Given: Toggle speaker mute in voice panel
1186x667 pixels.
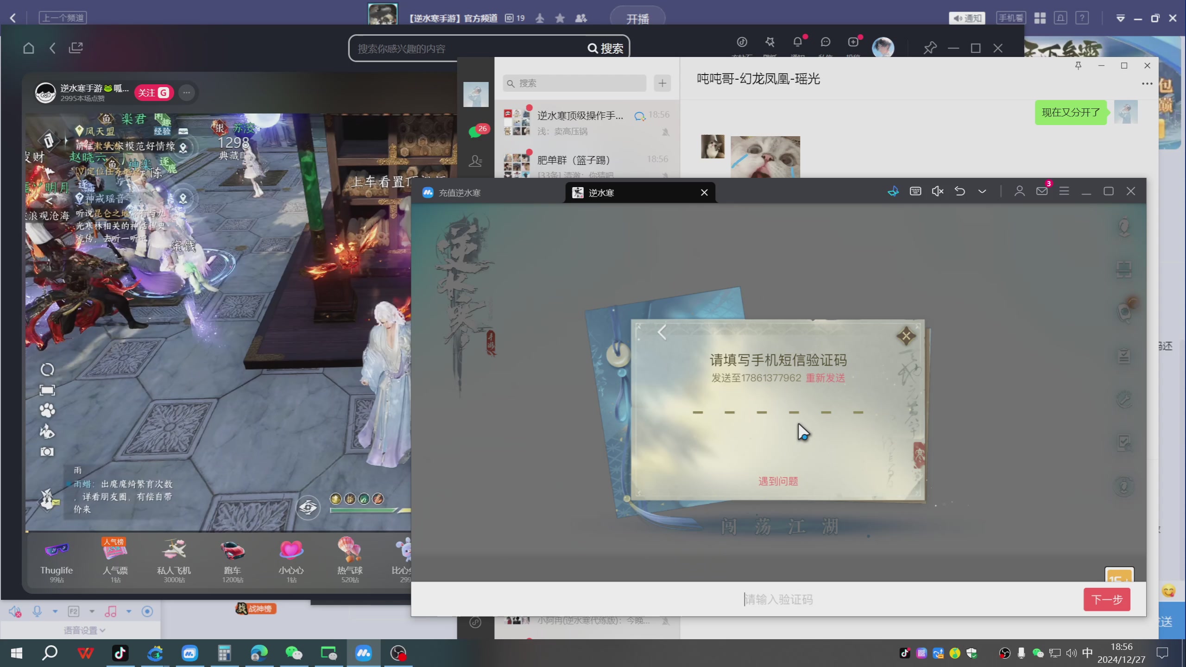Looking at the screenshot, I should [15, 612].
